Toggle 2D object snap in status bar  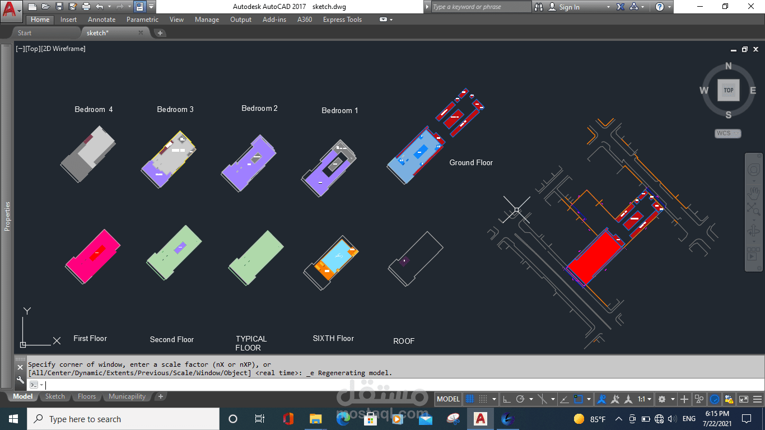[579, 399]
